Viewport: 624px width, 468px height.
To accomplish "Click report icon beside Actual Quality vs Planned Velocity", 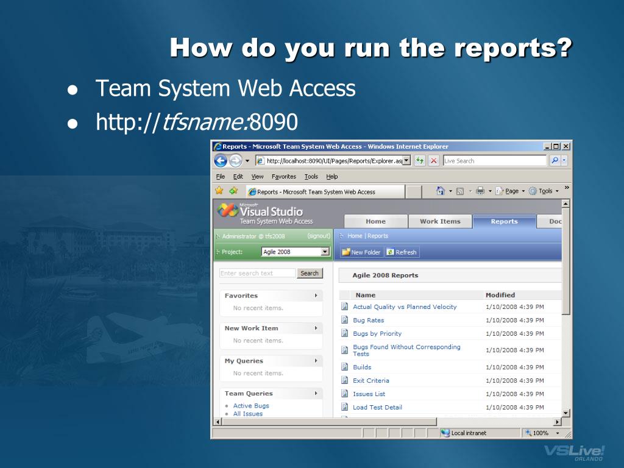I will 345,307.
